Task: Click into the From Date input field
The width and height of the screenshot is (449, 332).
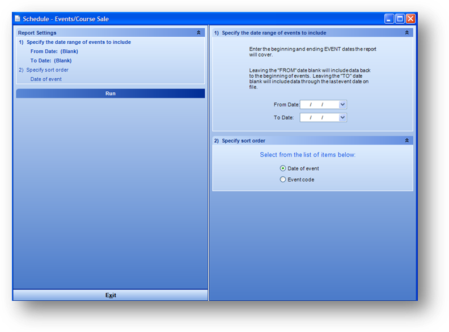Action: [x=320, y=104]
